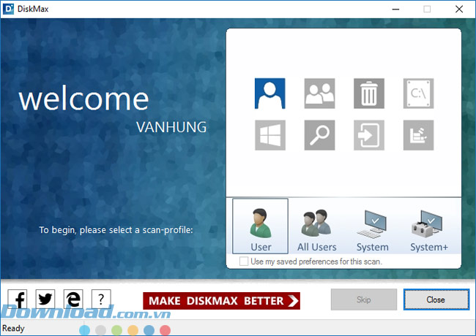Viewport: 476px width, 336px height.
Task: Choose the User scan profile
Action: [x=260, y=226]
